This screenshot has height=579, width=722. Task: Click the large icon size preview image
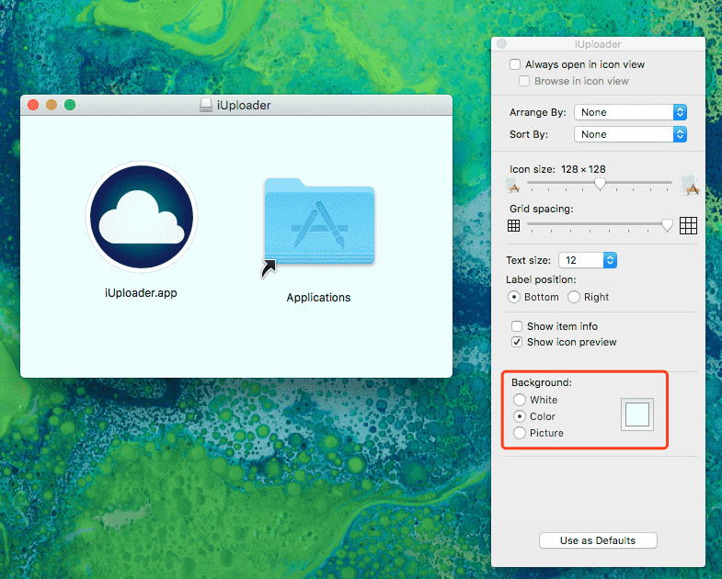tap(689, 184)
